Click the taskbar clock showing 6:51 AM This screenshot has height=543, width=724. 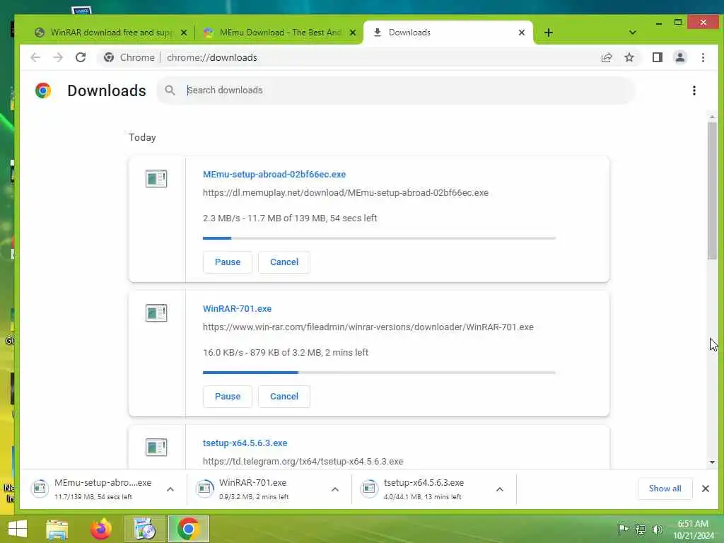693,530
